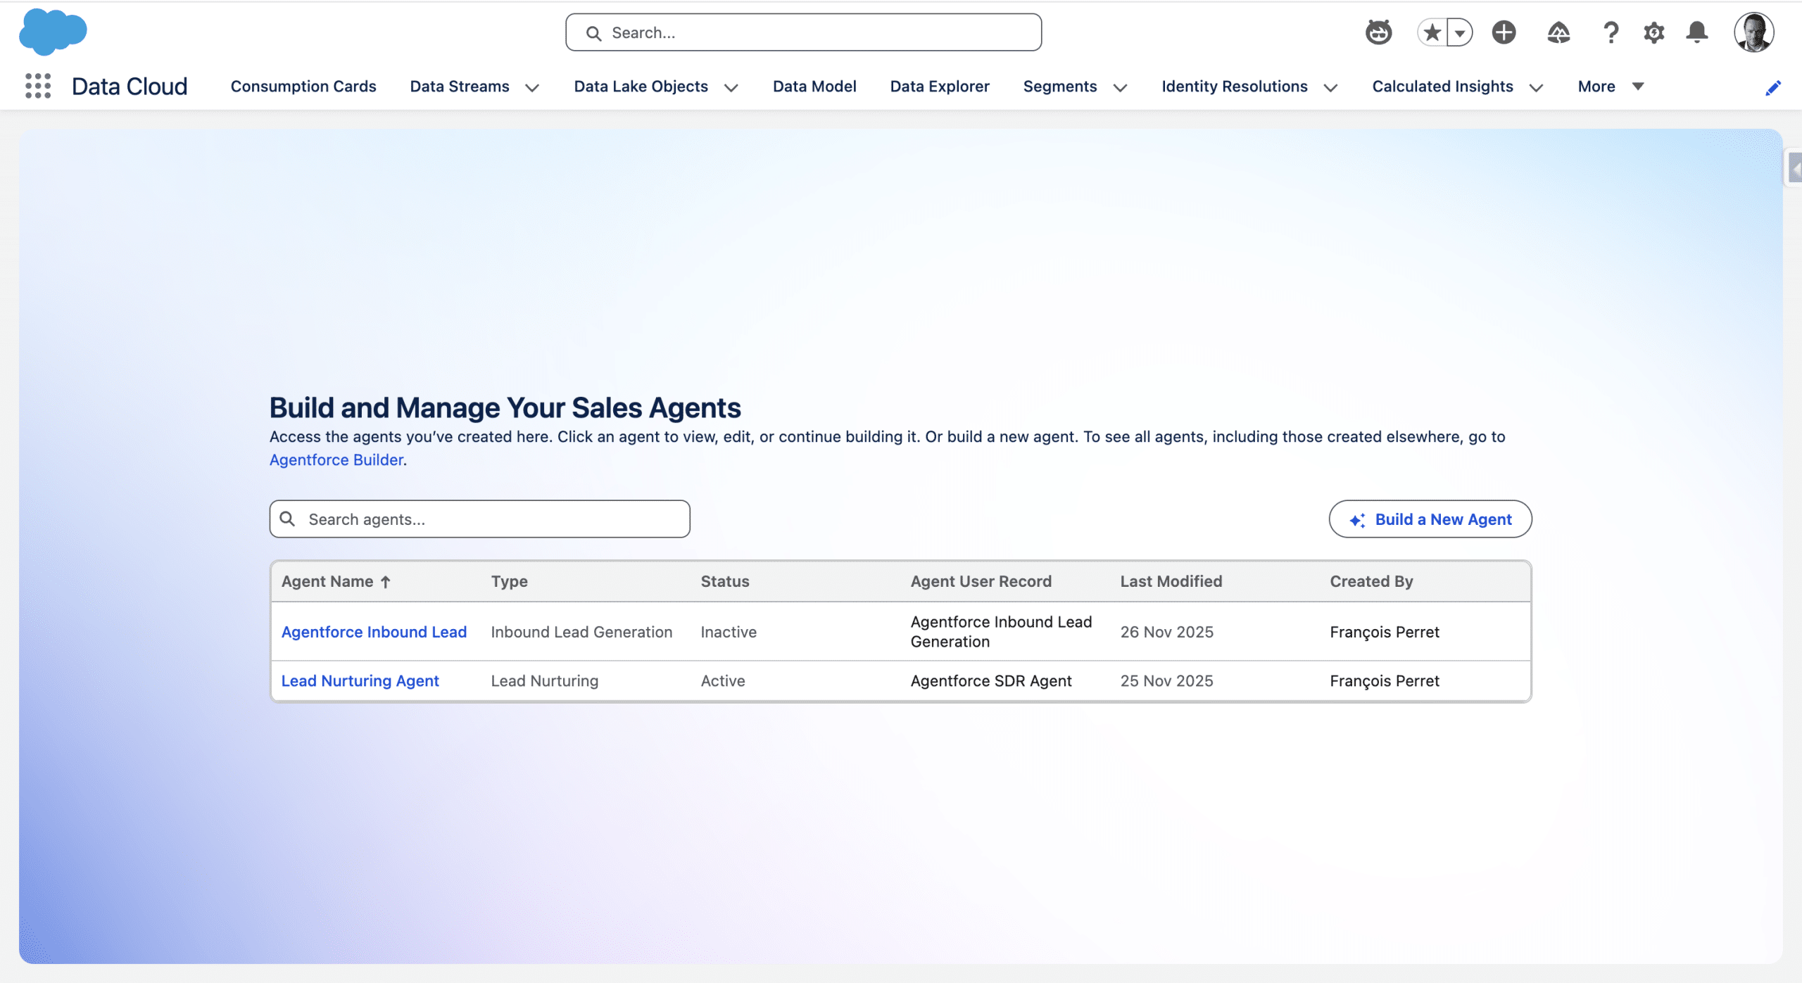The image size is (1802, 983).
Task: Expand the Favorites list dropdown arrow
Action: (x=1460, y=32)
